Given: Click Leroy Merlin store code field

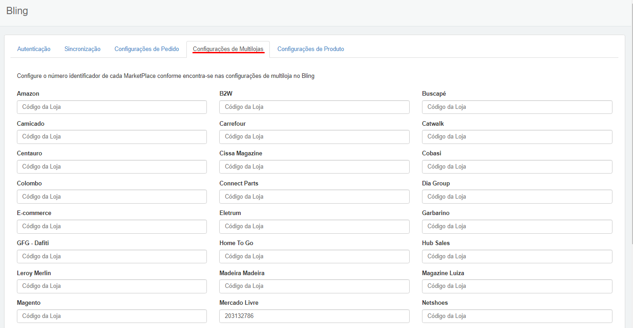Looking at the screenshot, I should [112, 286].
